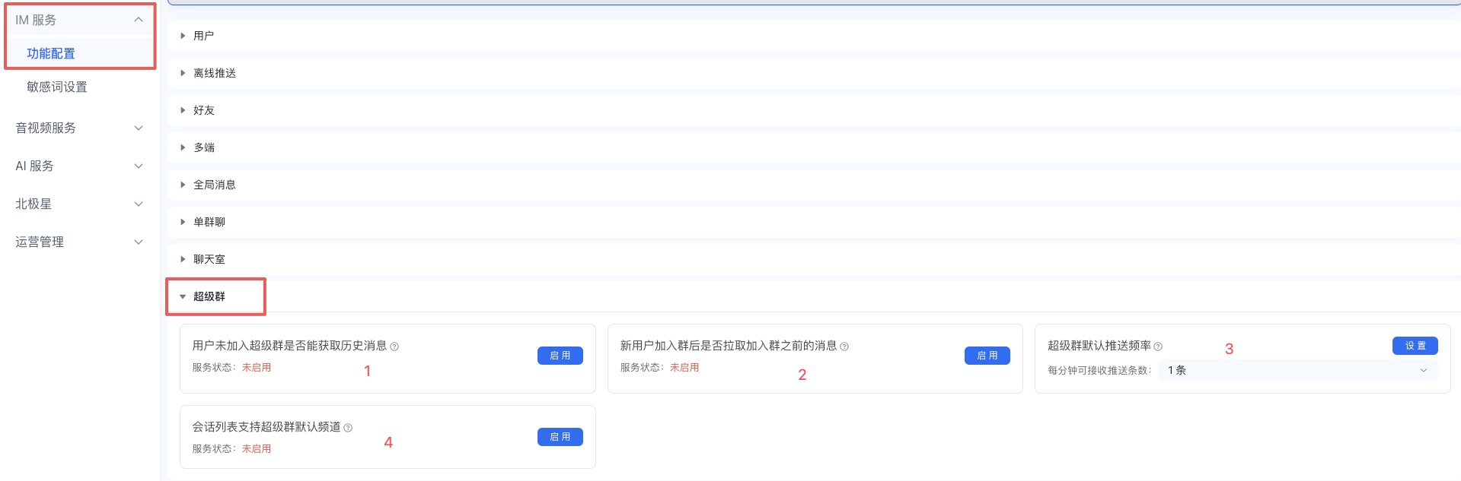Click help icon beside 新用户加入群后是否拉取加入群之前的消息
This screenshot has height=481, width=1461.
tap(844, 347)
